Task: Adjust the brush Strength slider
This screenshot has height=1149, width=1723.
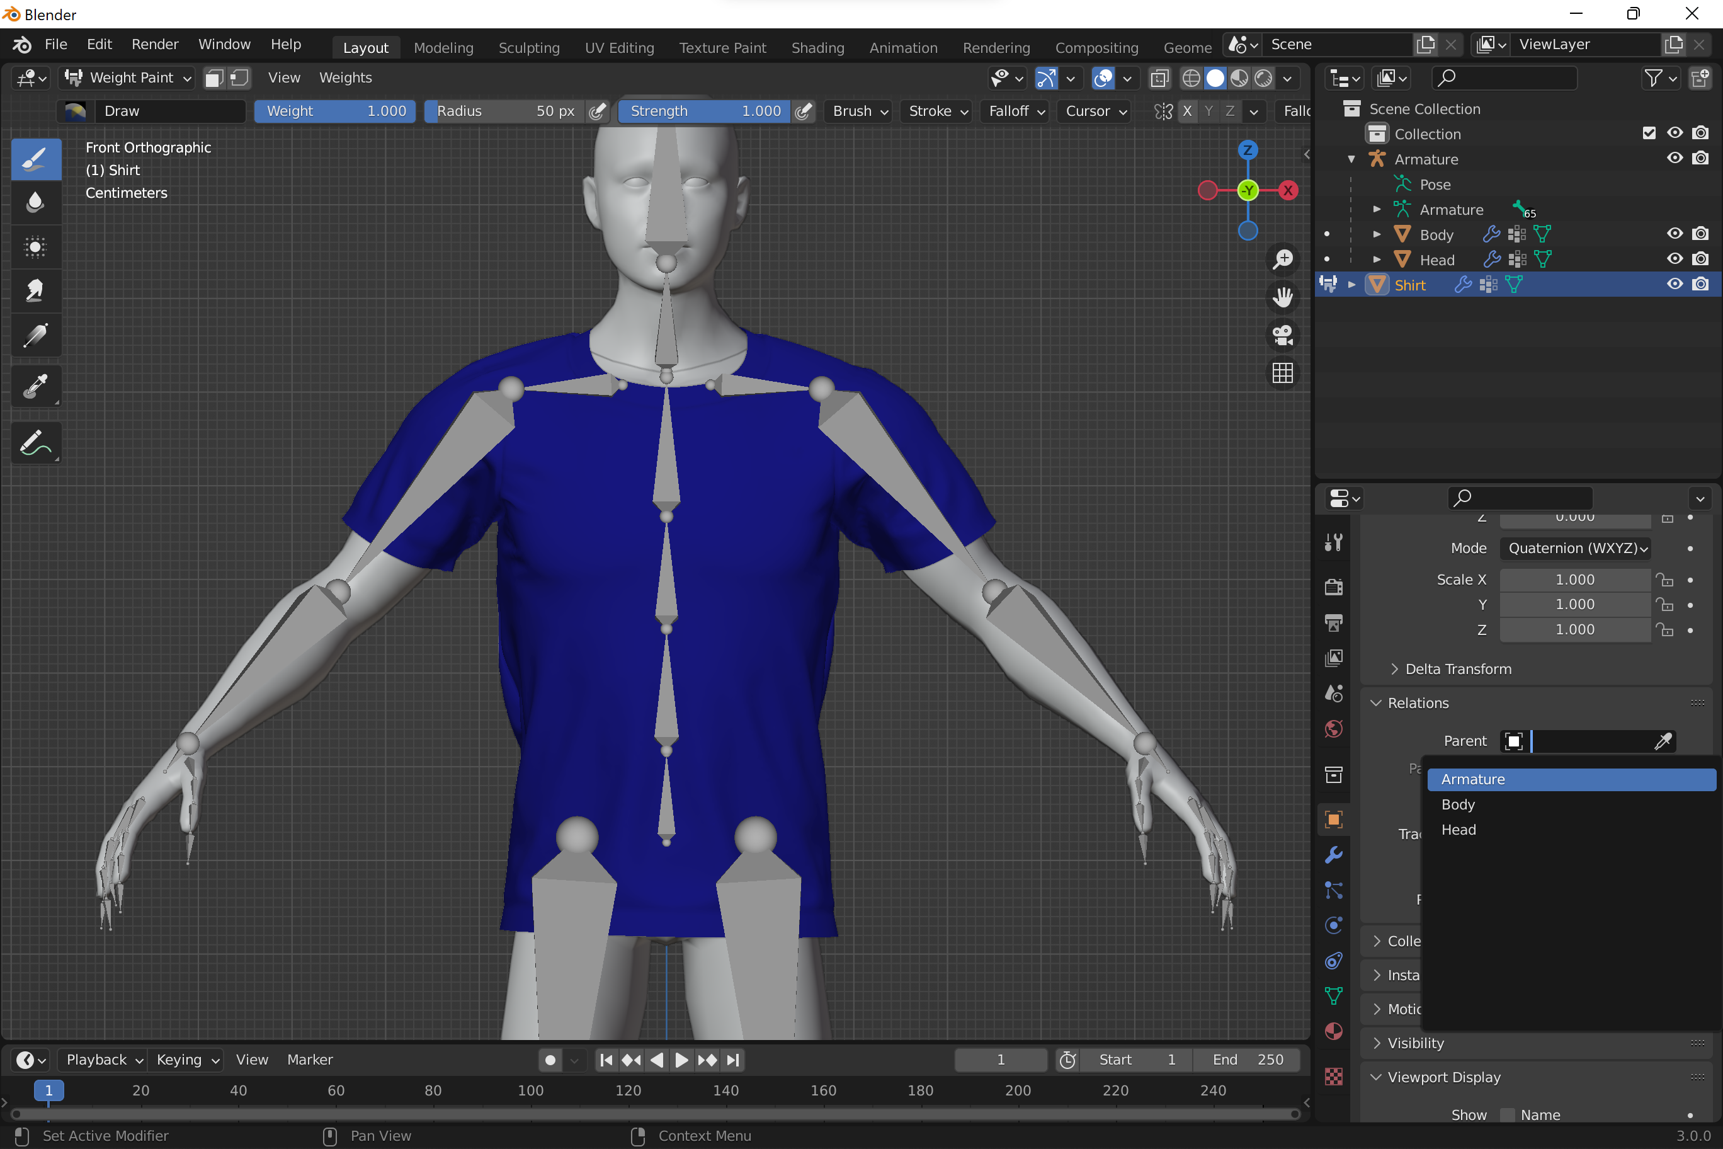Action: point(703,111)
